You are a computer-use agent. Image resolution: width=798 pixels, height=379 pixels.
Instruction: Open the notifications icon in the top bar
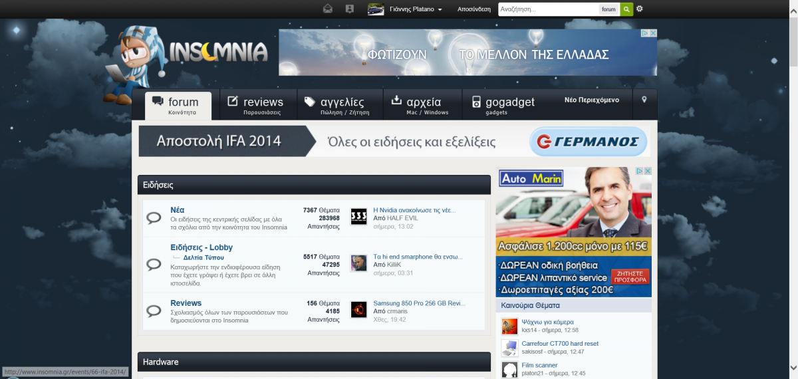tap(350, 9)
